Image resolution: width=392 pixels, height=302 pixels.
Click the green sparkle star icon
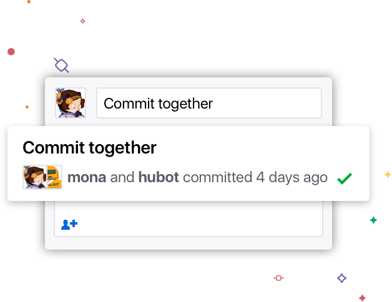(373, 220)
